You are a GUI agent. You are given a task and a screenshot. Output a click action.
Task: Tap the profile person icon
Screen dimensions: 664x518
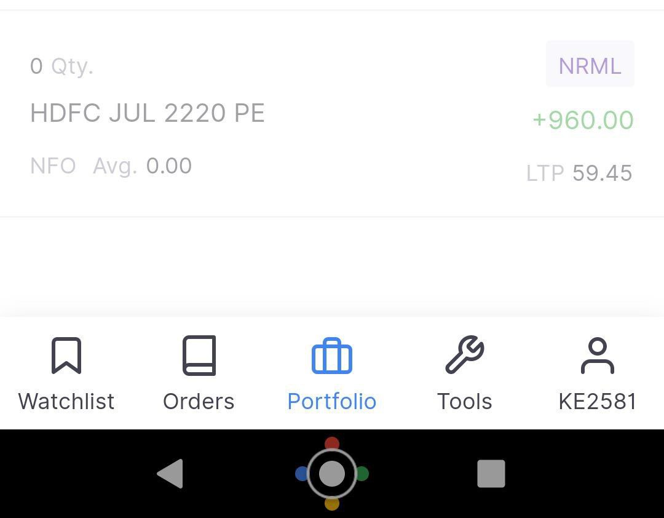pyautogui.click(x=597, y=356)
